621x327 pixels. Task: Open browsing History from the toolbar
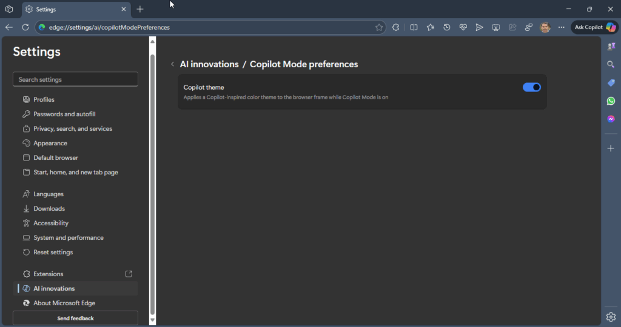click(446, 27)
